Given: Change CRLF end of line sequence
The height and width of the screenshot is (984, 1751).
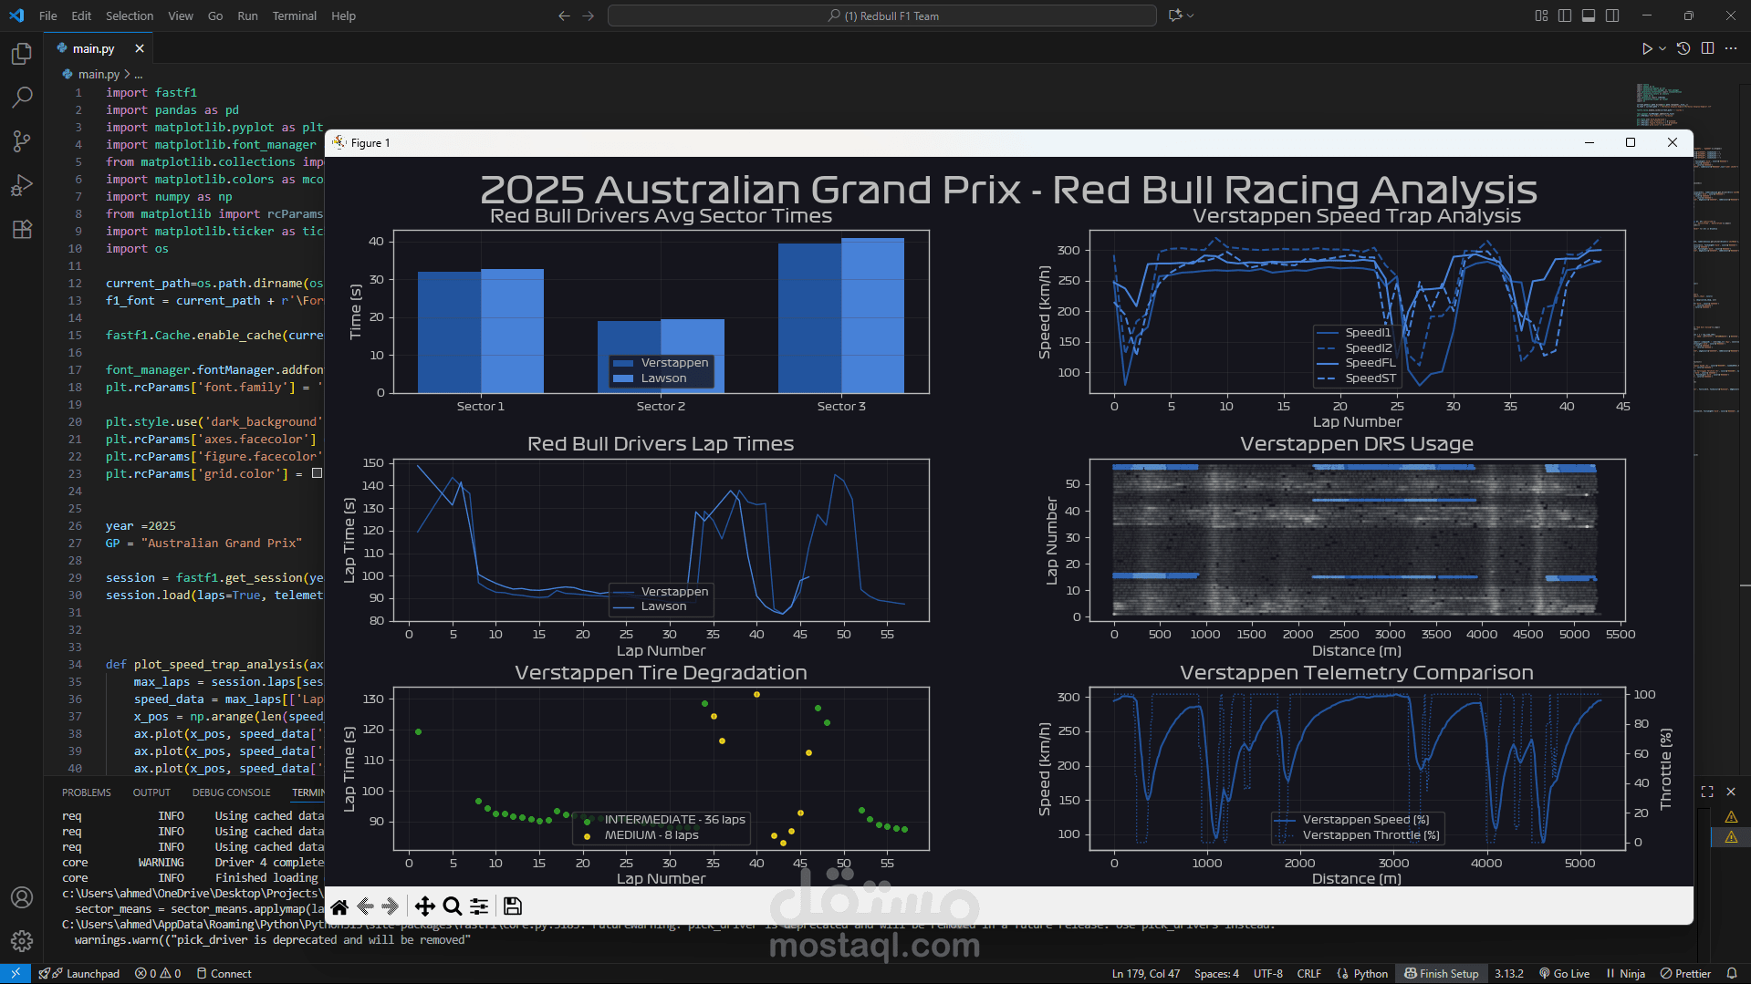Looking at the screenshot, I should pos(1308,973).
